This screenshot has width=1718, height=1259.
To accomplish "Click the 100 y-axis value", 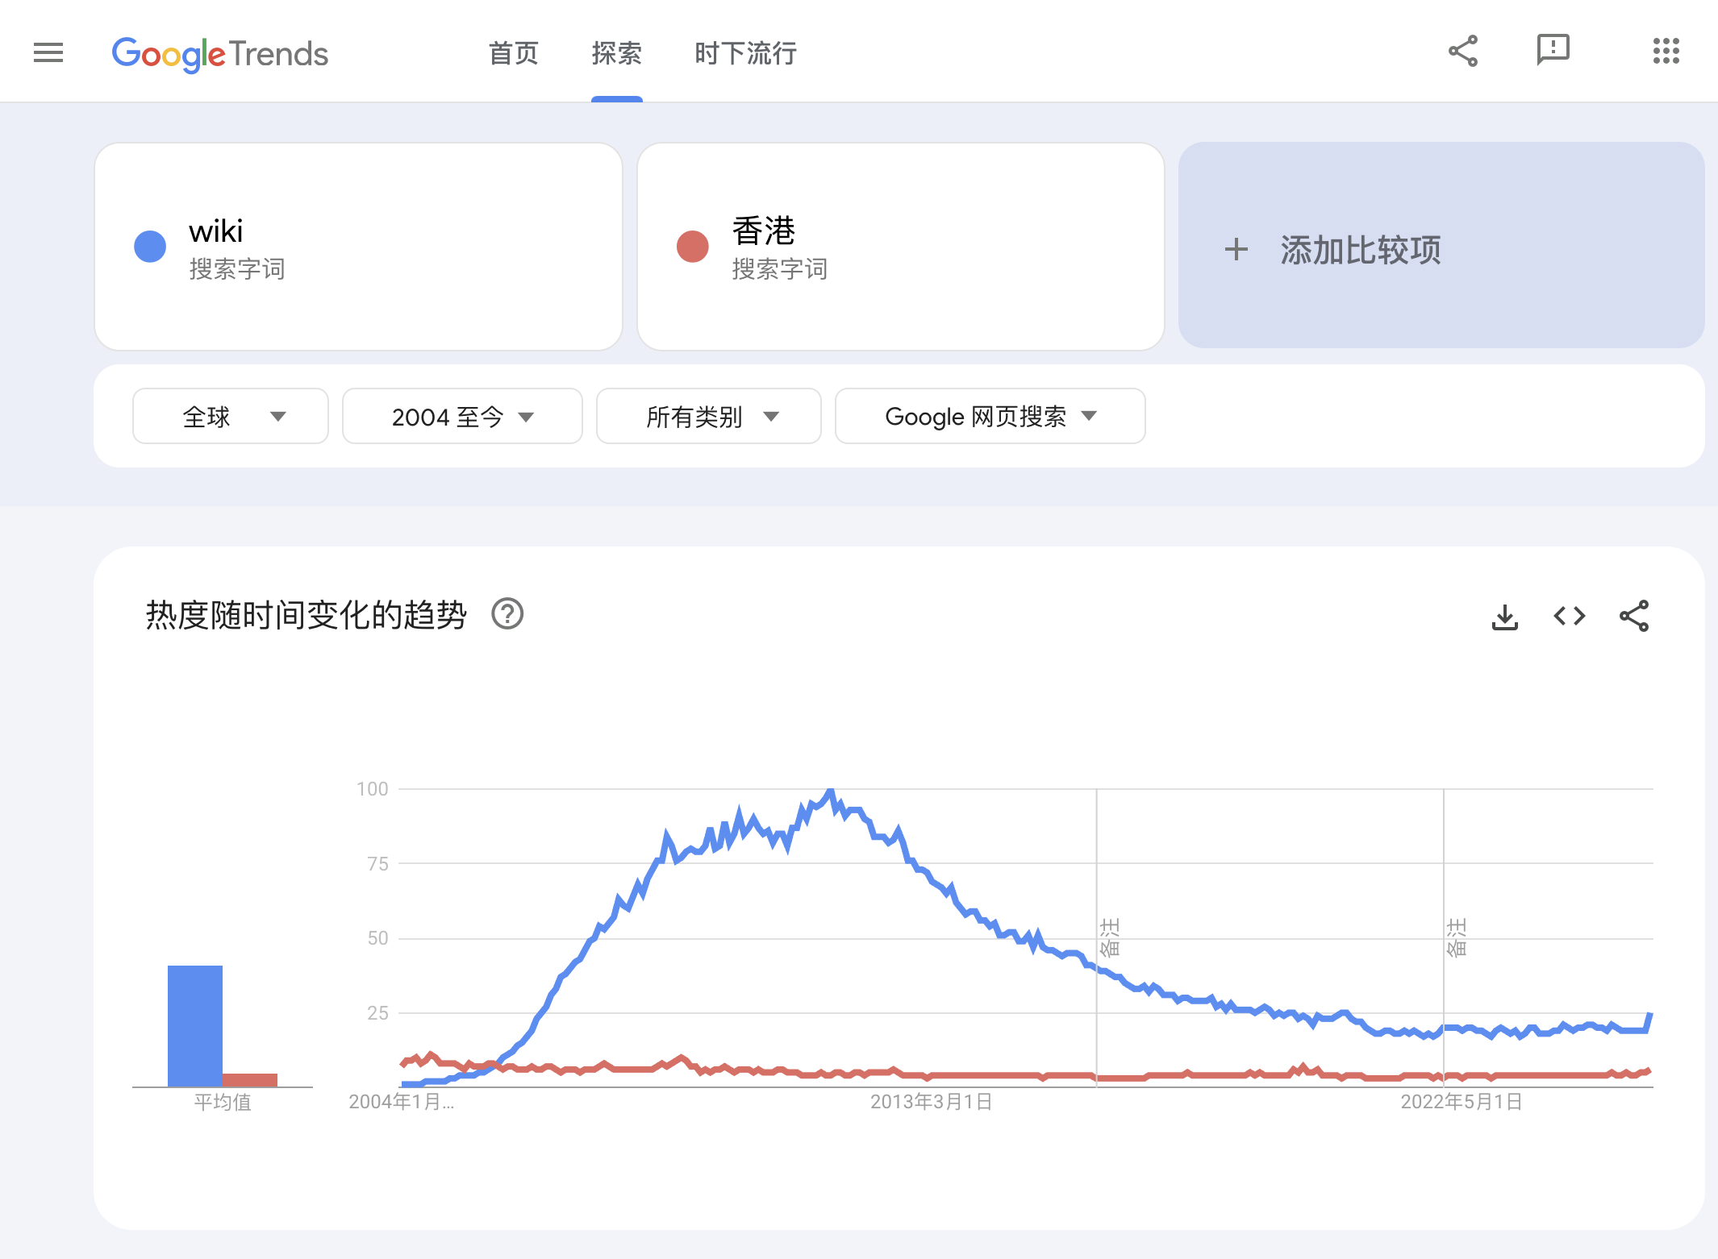I will pos(373,789).
